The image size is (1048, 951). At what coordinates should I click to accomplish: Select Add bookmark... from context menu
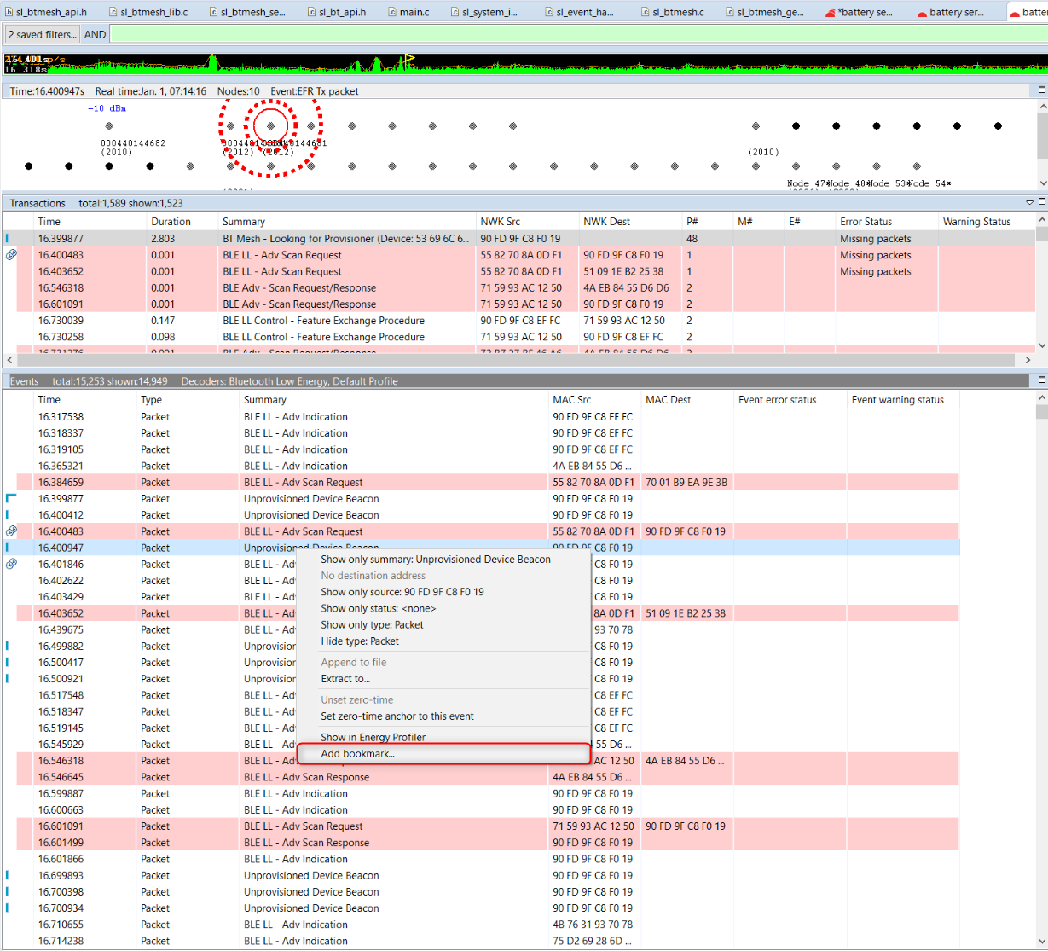tap(358, 754)
